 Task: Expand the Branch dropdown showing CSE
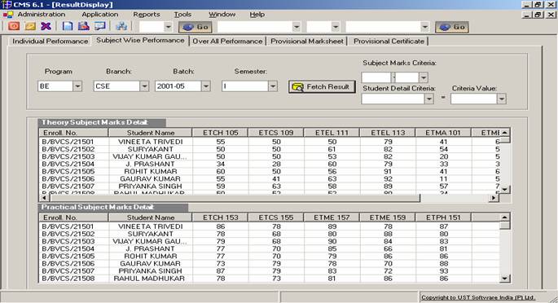(x=144, y=86)
